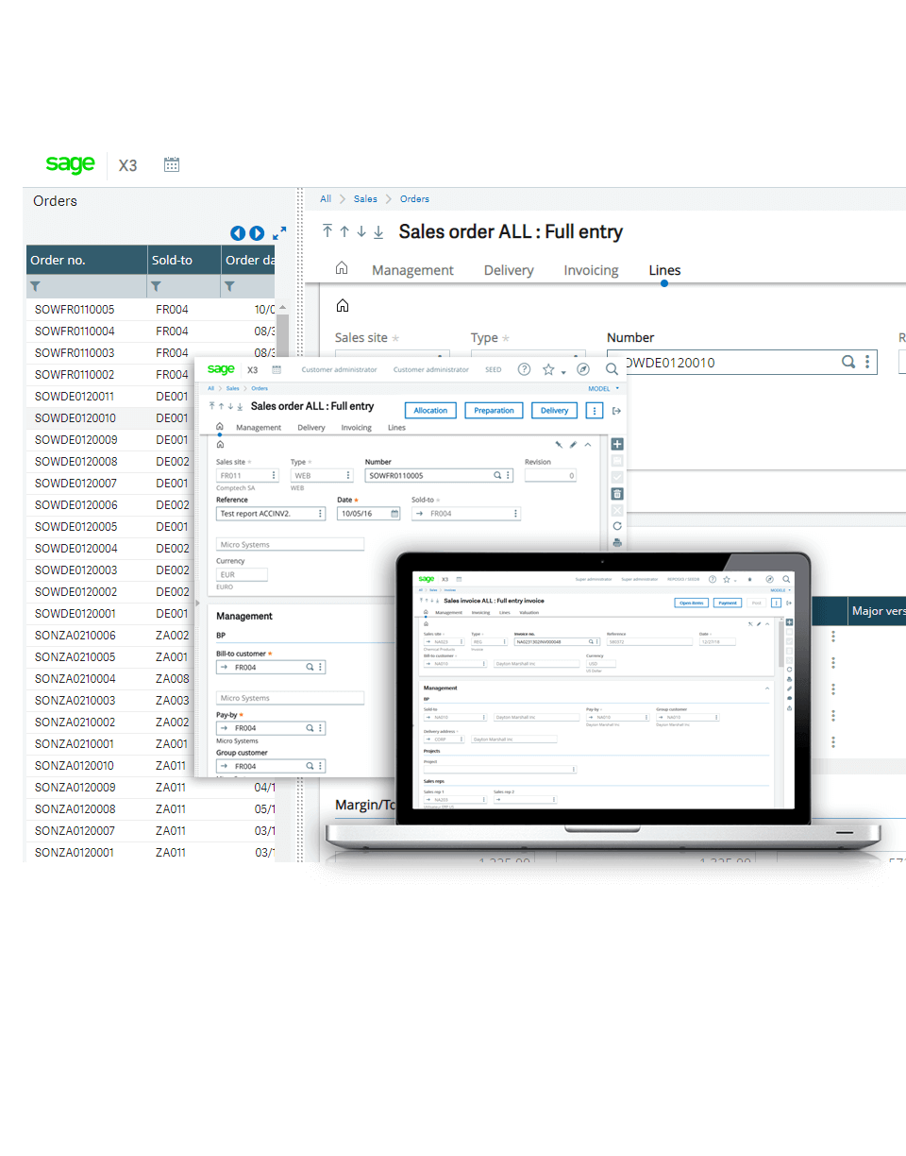
Task: Open Delivery tab in front Sales order window
Action: click(311, 428)
